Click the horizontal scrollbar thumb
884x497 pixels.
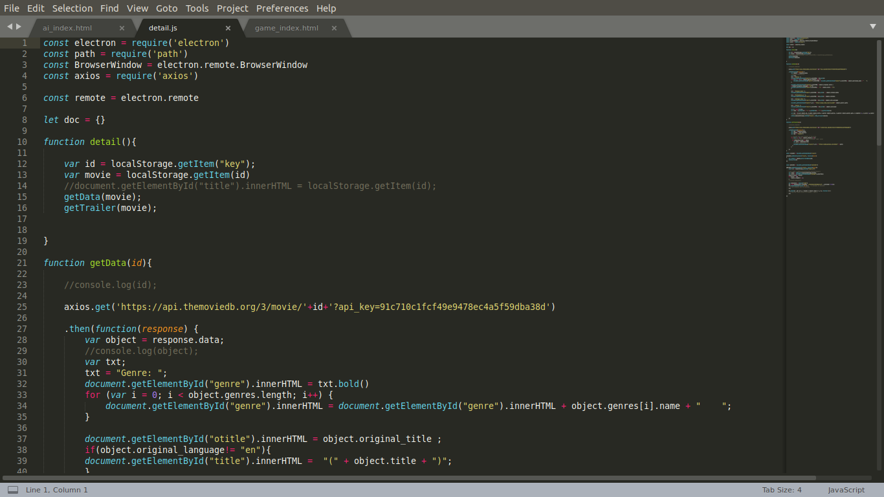[x=409, y=478]
